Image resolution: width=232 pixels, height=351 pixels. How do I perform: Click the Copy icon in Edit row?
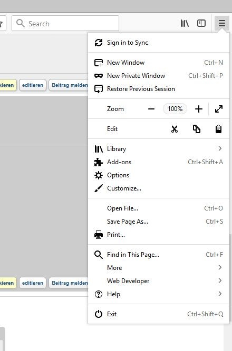pos(197,129)
